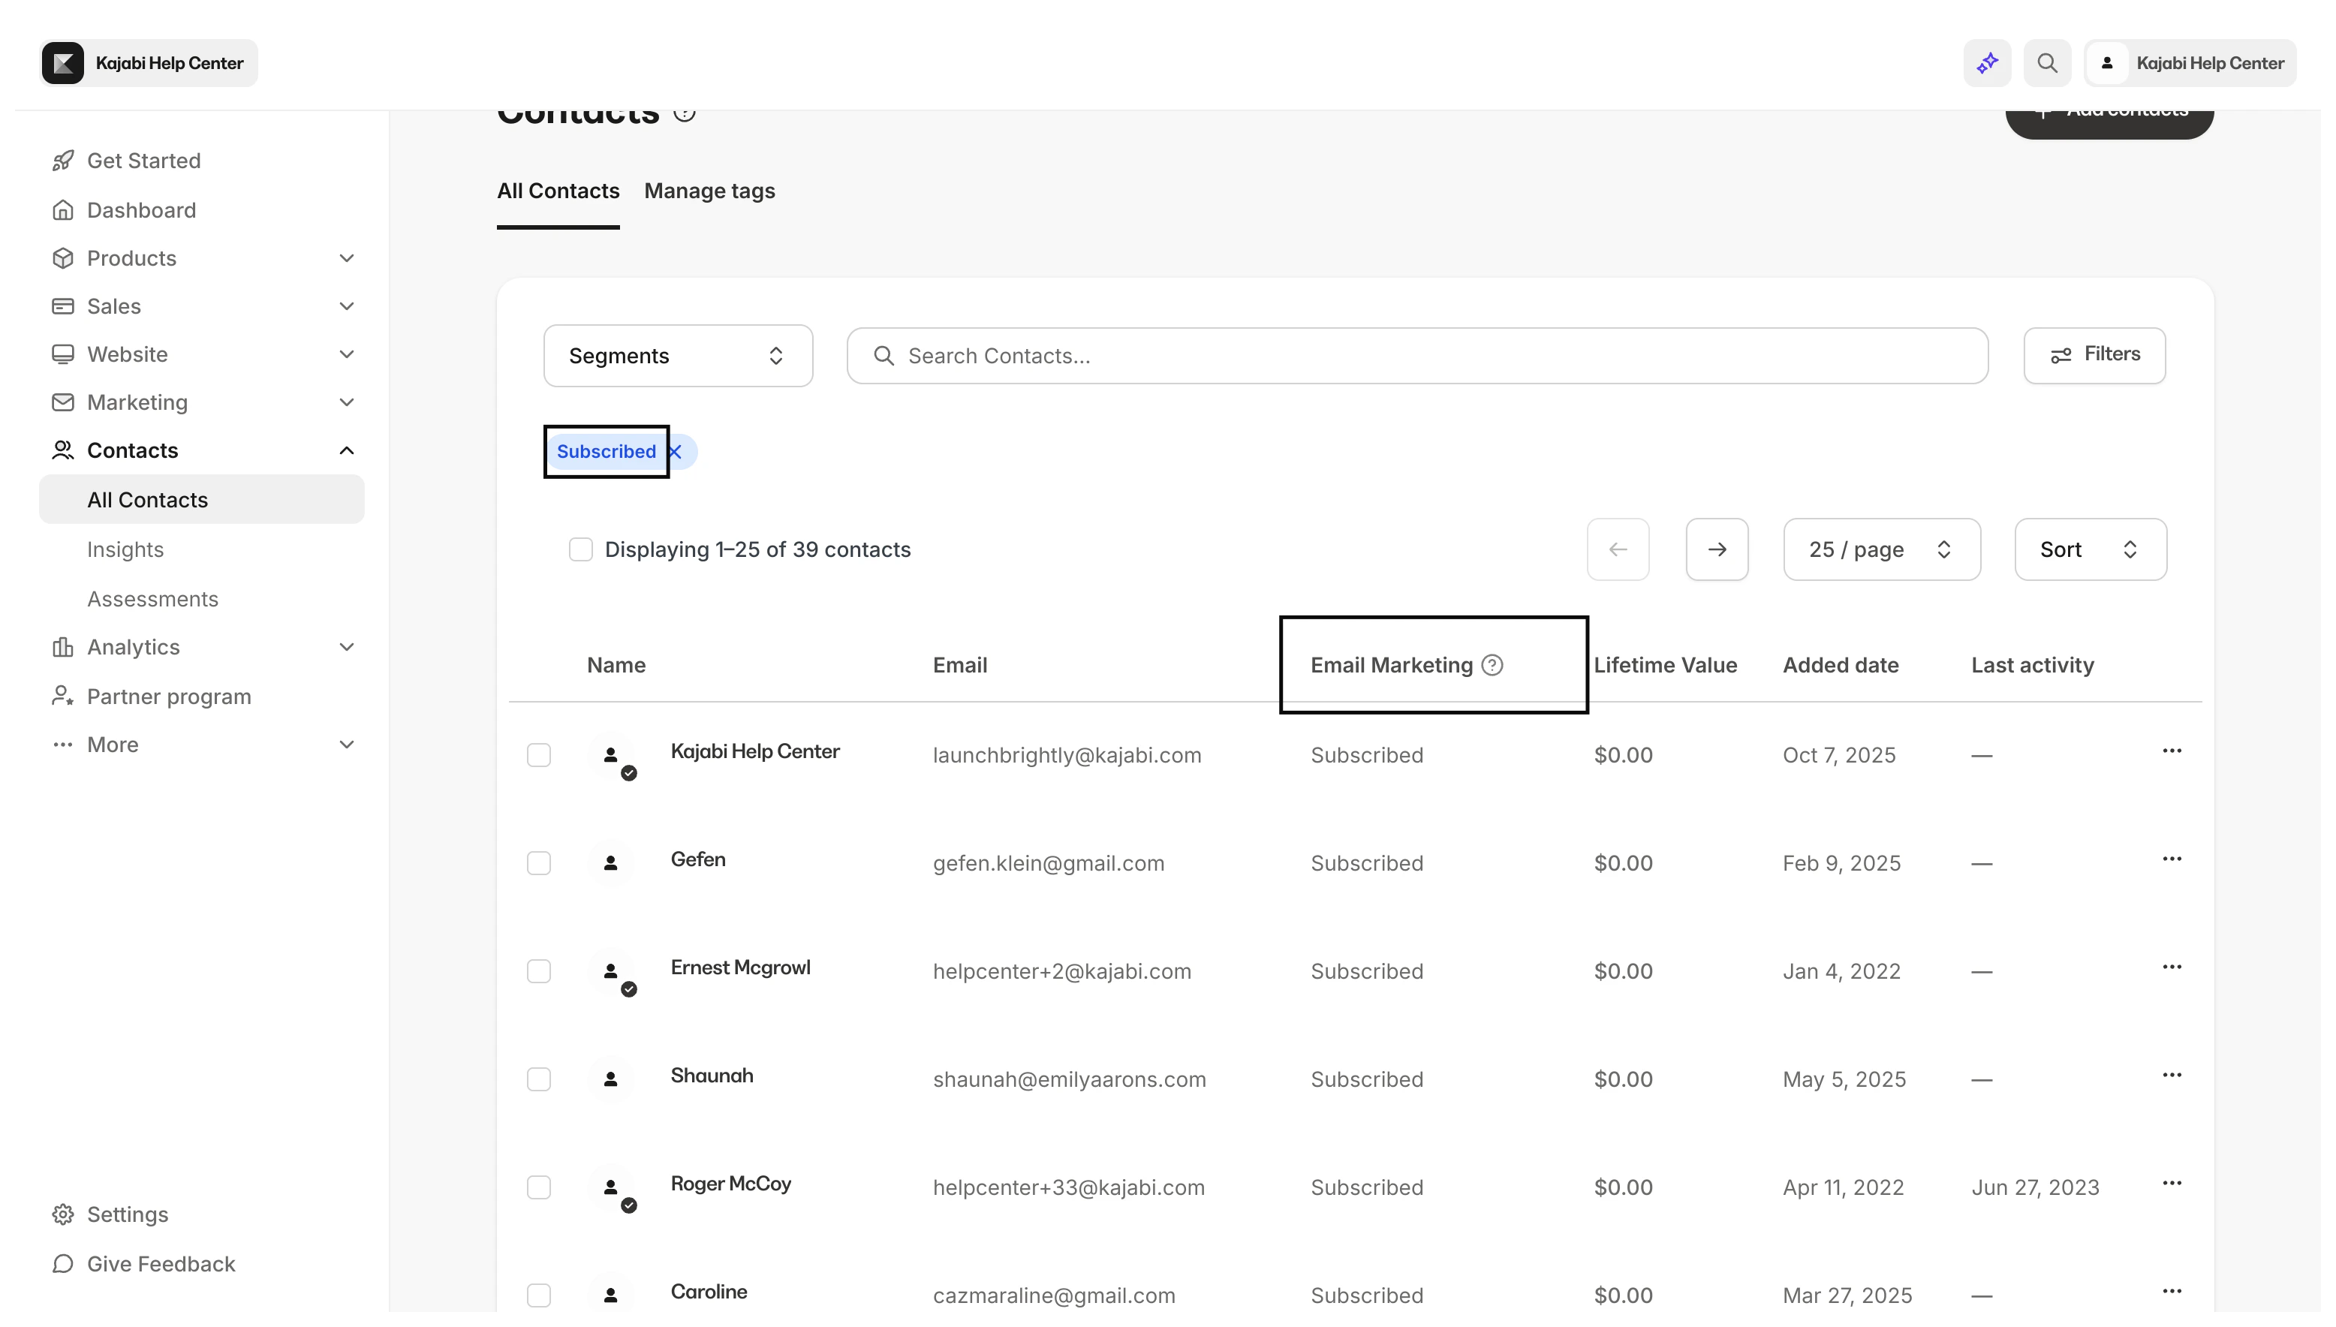The height and width of the screenshot is (1327, 2336).
Task: Switch to the Manage tags tab
Action: click(x=709, y=191)
